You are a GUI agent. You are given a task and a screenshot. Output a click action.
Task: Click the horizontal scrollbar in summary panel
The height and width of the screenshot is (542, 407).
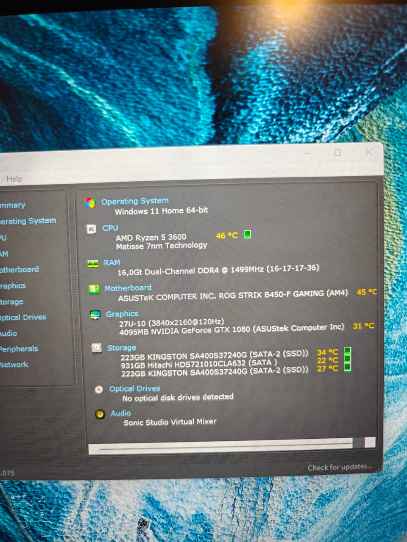[x=231, y=445]
